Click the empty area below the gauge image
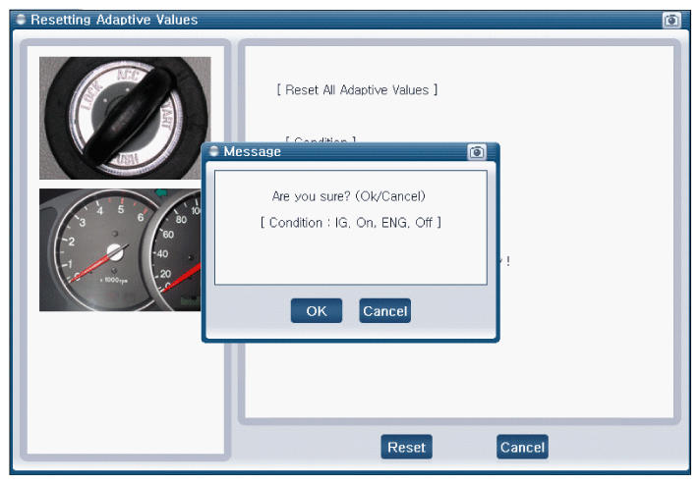 125,383
